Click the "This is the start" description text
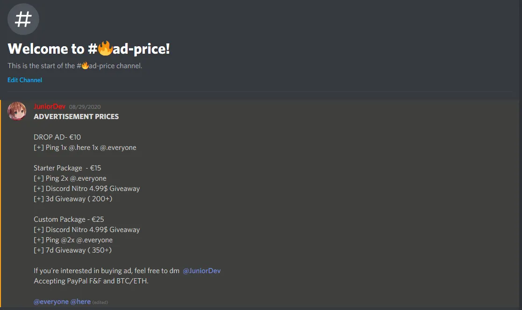This screenshot has height=310, width=522. pos(42,66)
